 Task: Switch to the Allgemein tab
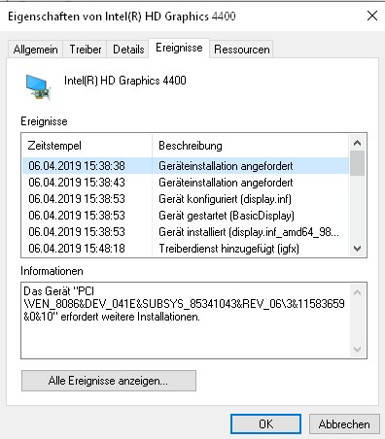36,50
